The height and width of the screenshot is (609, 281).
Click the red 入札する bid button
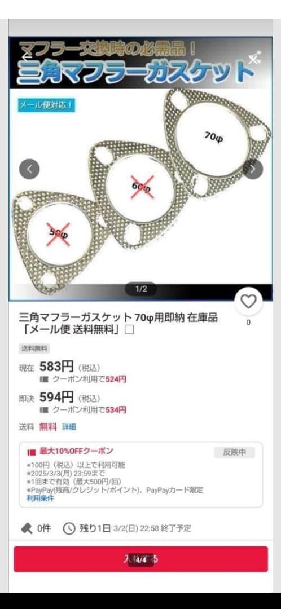[x=140, y=559]
